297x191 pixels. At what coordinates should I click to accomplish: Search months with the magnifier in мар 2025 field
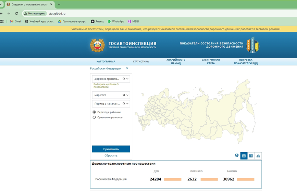tap(124, 95)
